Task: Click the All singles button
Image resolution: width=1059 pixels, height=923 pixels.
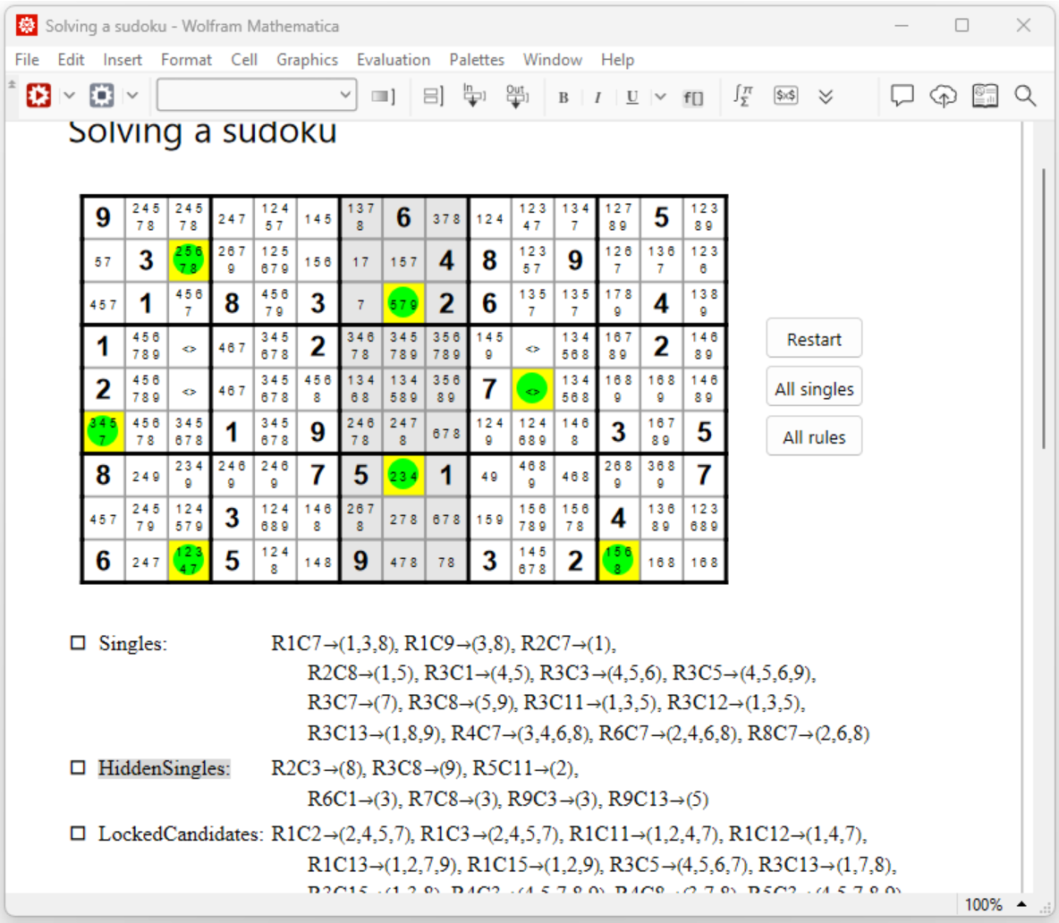Action: point(814,389)
